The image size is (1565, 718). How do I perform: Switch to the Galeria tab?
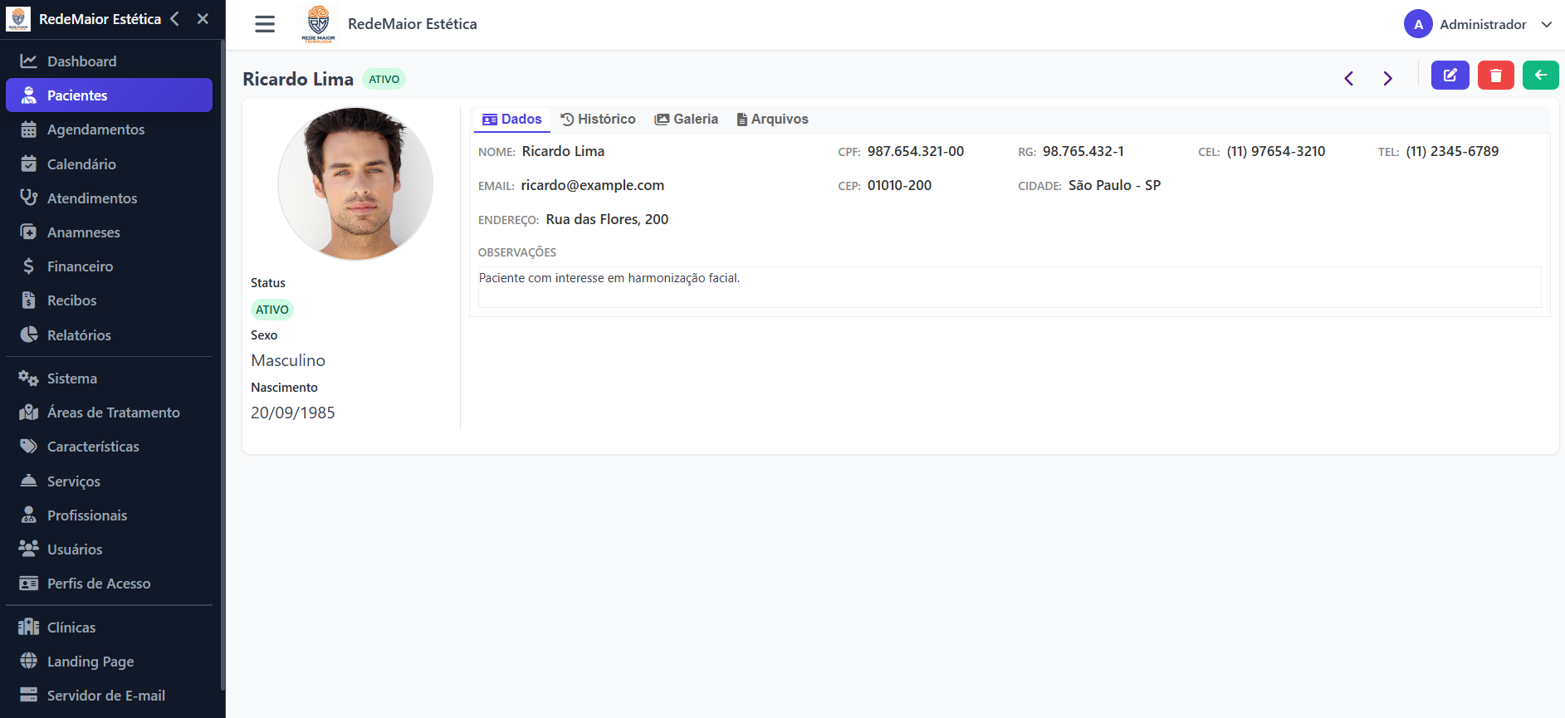(686, 119)
